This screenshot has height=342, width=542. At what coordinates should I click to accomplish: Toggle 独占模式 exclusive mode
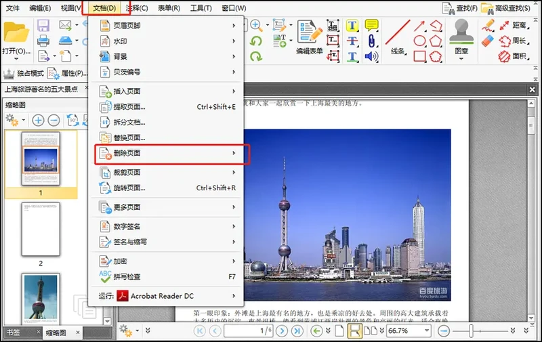click(24, 73)
